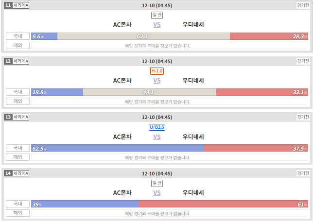This screenshot has width=314, height=223.
Task: Select the H-1.0 handicap badge
Action: click(x=157, y=71)
